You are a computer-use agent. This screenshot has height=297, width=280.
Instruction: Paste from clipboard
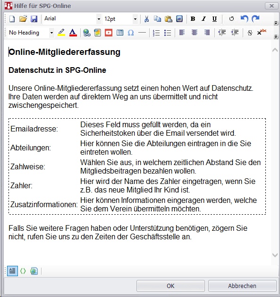[x=168, y=19]
